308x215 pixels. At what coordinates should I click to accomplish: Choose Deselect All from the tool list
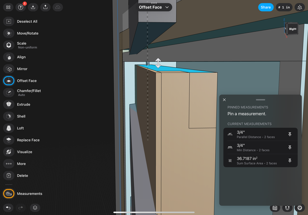[x=9, y=22]
